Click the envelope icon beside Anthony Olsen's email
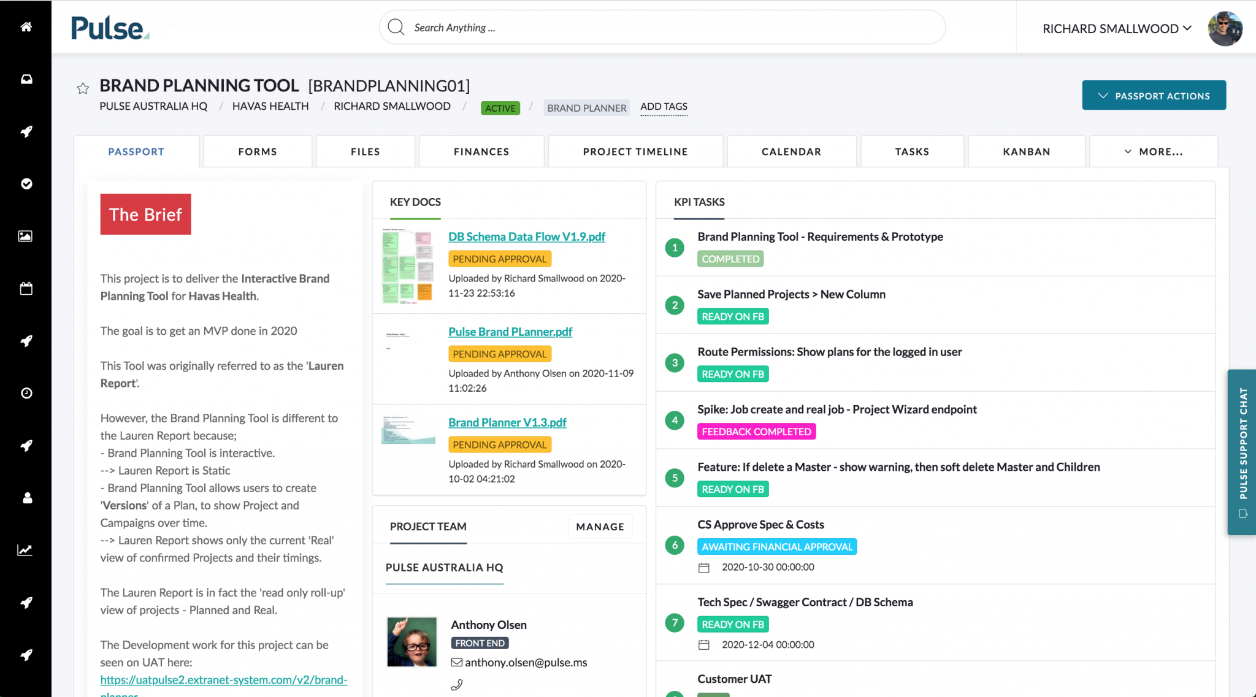 coord(456,662)
